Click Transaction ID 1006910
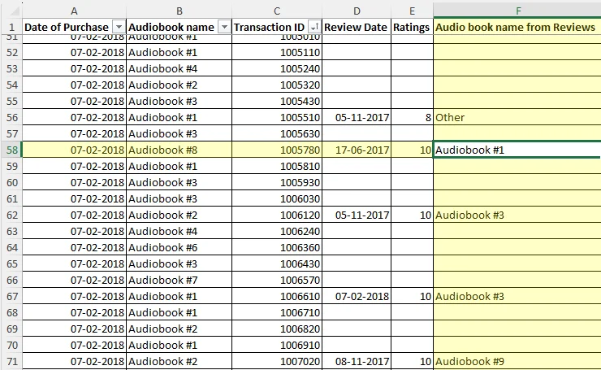This screenshot has height=370, width=601. (x=277, y=345)
